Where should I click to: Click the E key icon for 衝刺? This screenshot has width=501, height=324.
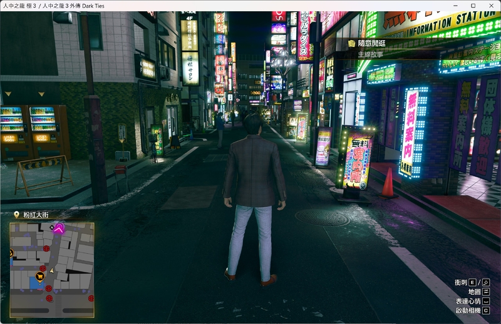click(x=472, y=283)
